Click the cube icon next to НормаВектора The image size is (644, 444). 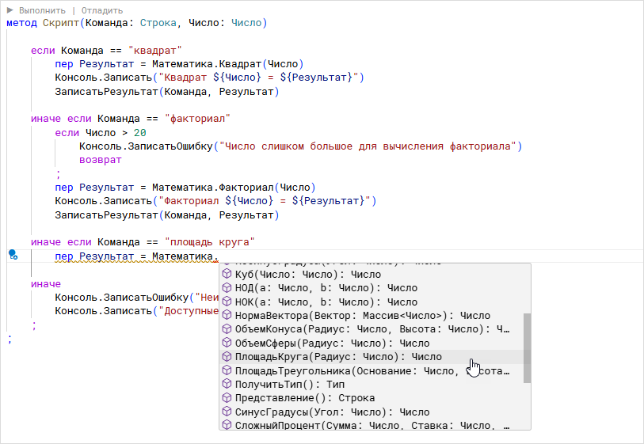click(x=227, y=316)
